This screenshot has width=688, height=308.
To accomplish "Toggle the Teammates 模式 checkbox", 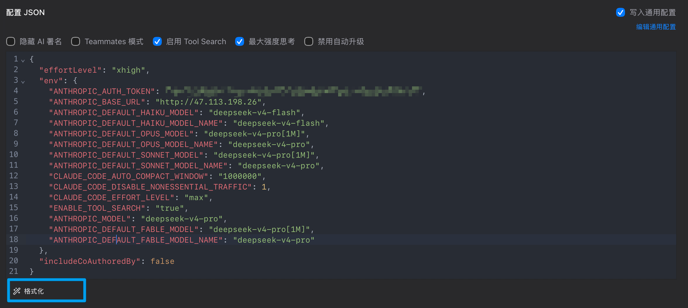I will click(x=76, y=41).
